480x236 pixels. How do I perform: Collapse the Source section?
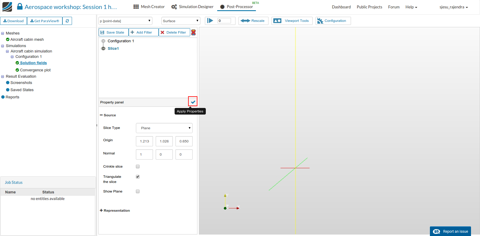pyautogui.click(x=101, y=115)
